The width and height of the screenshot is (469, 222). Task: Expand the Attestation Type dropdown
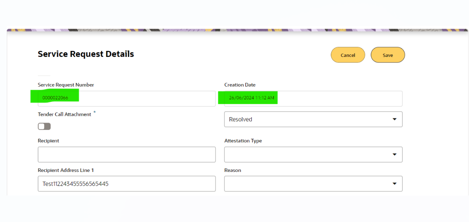pyautogui.click(x=313, y=155)
